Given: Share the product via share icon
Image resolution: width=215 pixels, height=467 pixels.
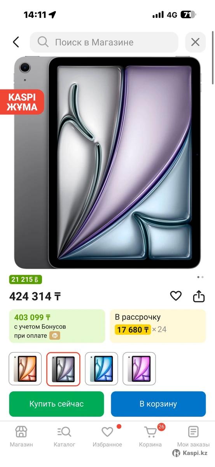Looking at the screenshot, I should 199,296.
